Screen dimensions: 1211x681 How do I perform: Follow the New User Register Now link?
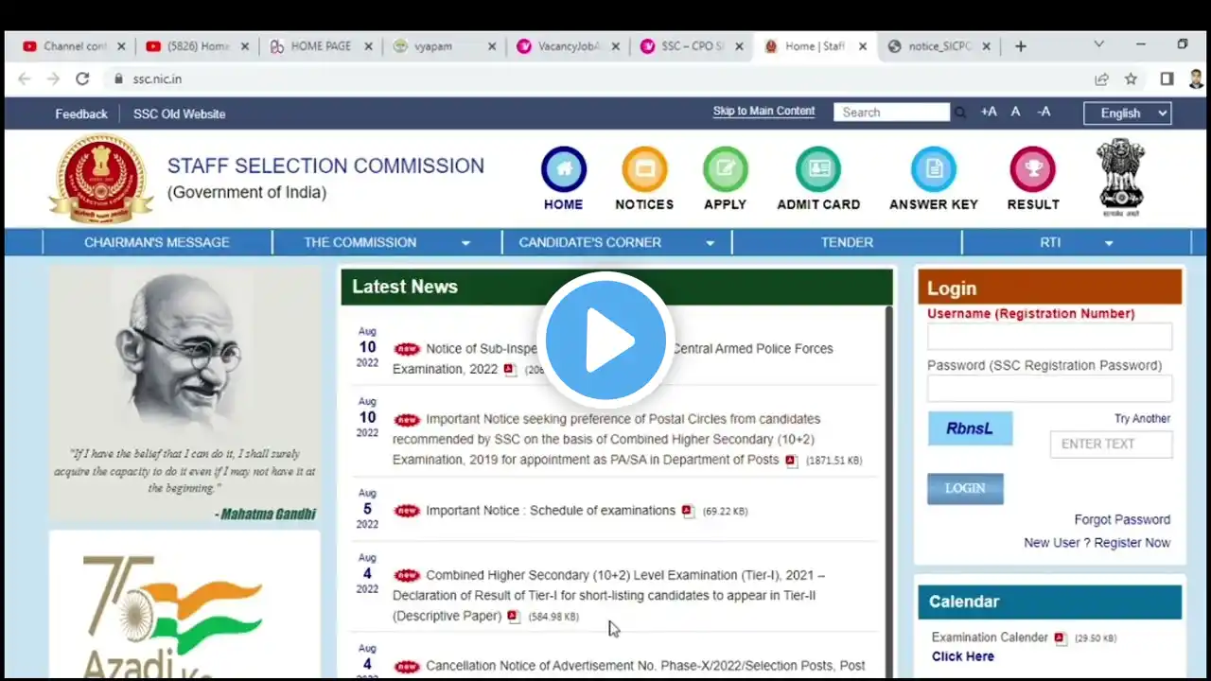1097,543
